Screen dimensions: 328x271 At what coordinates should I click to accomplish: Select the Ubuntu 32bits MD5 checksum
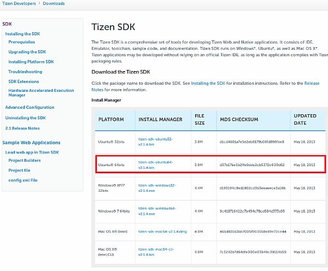pos(252,142)
